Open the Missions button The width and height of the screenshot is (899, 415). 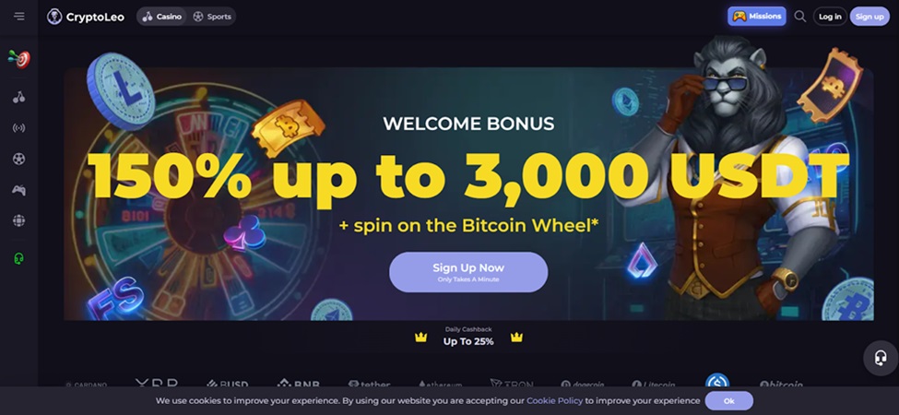click(757, 17)
